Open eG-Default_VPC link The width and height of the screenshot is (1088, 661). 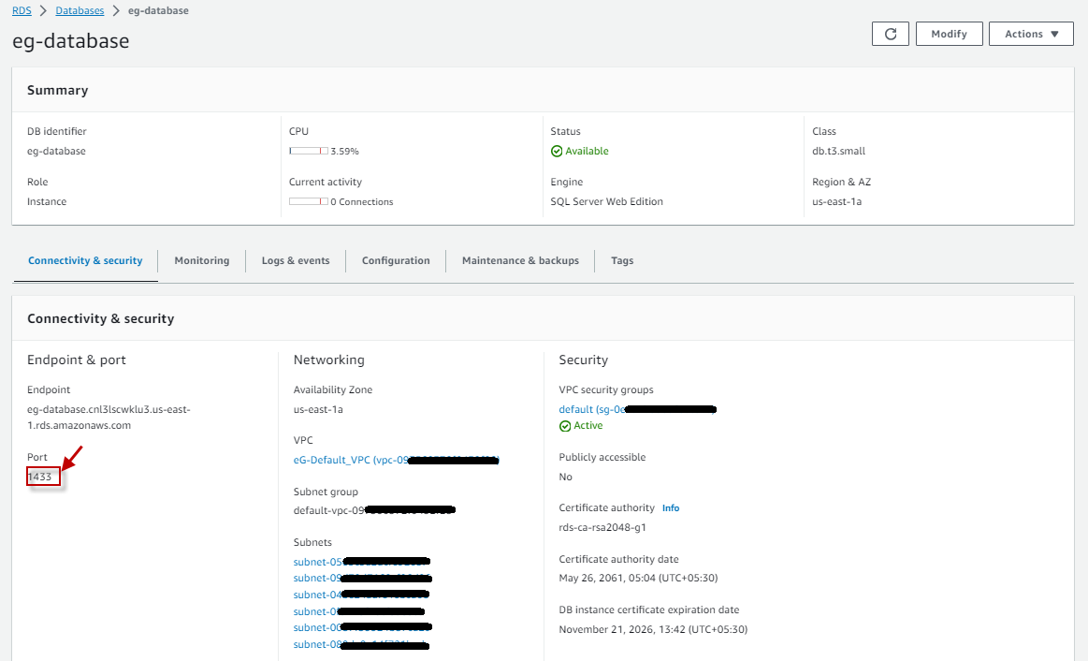[397, 460]
